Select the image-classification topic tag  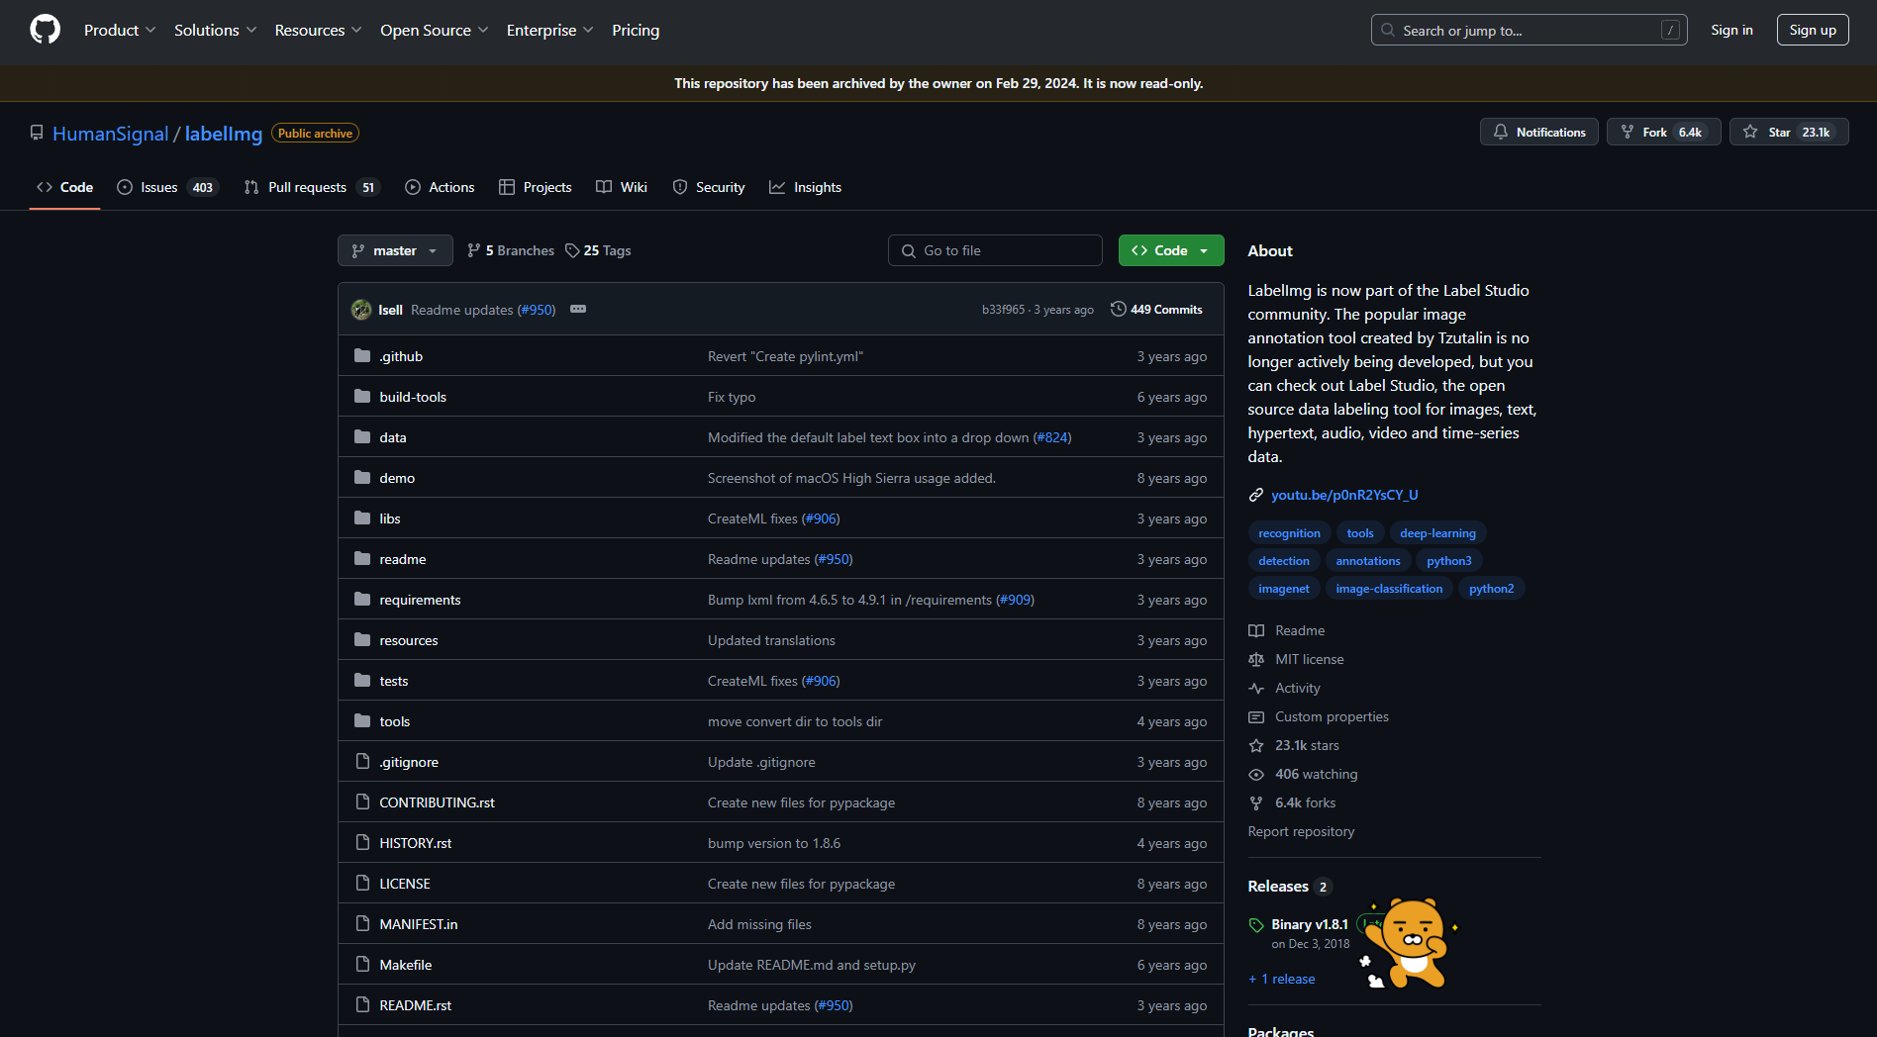pos(1389,589)
